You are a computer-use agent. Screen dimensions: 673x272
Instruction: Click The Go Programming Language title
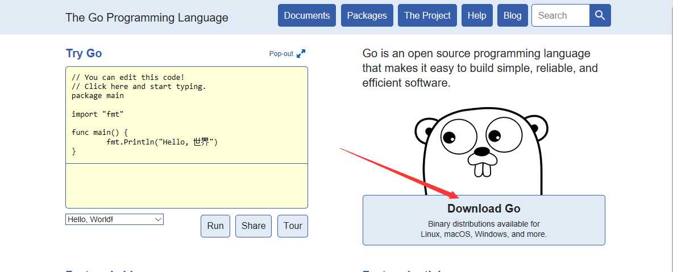tap(147, 18)
